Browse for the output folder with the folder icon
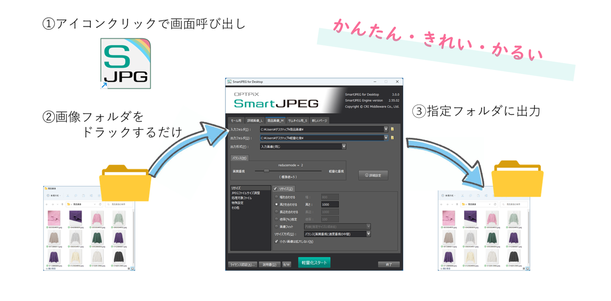 point(392,138)
